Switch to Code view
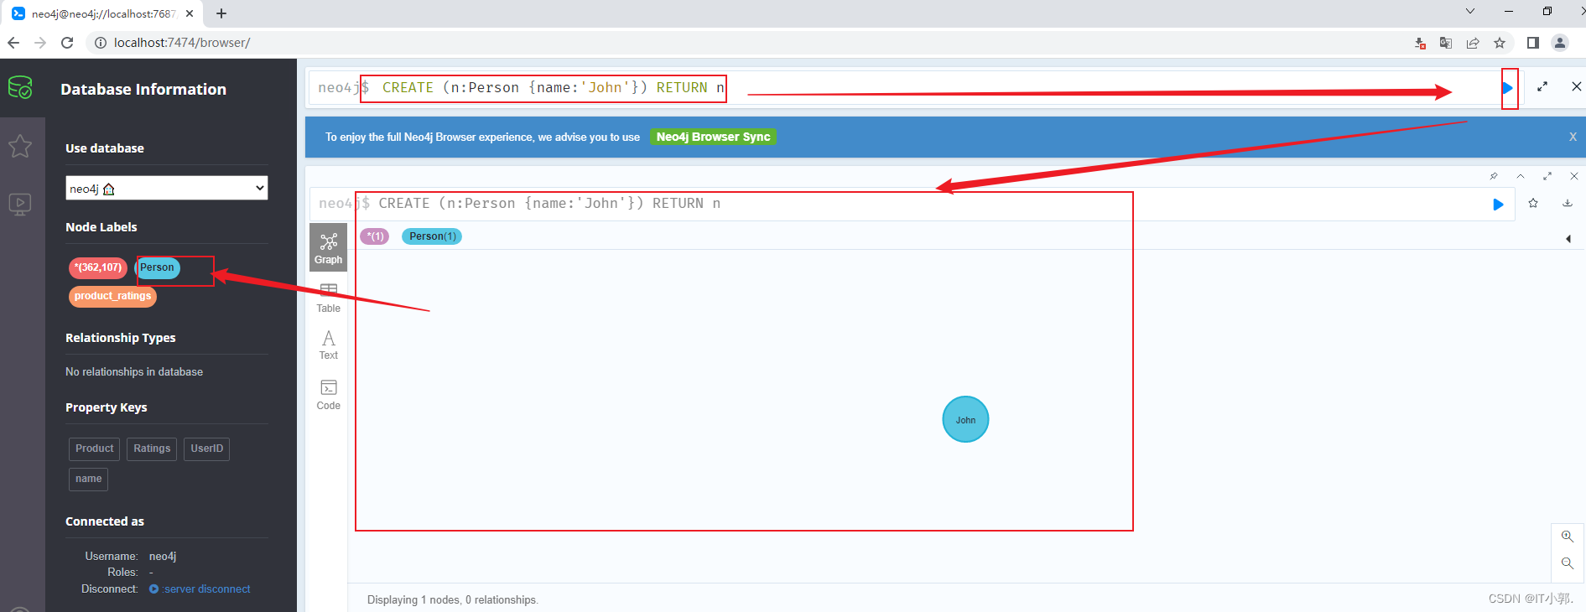 [x=328, y=395]
